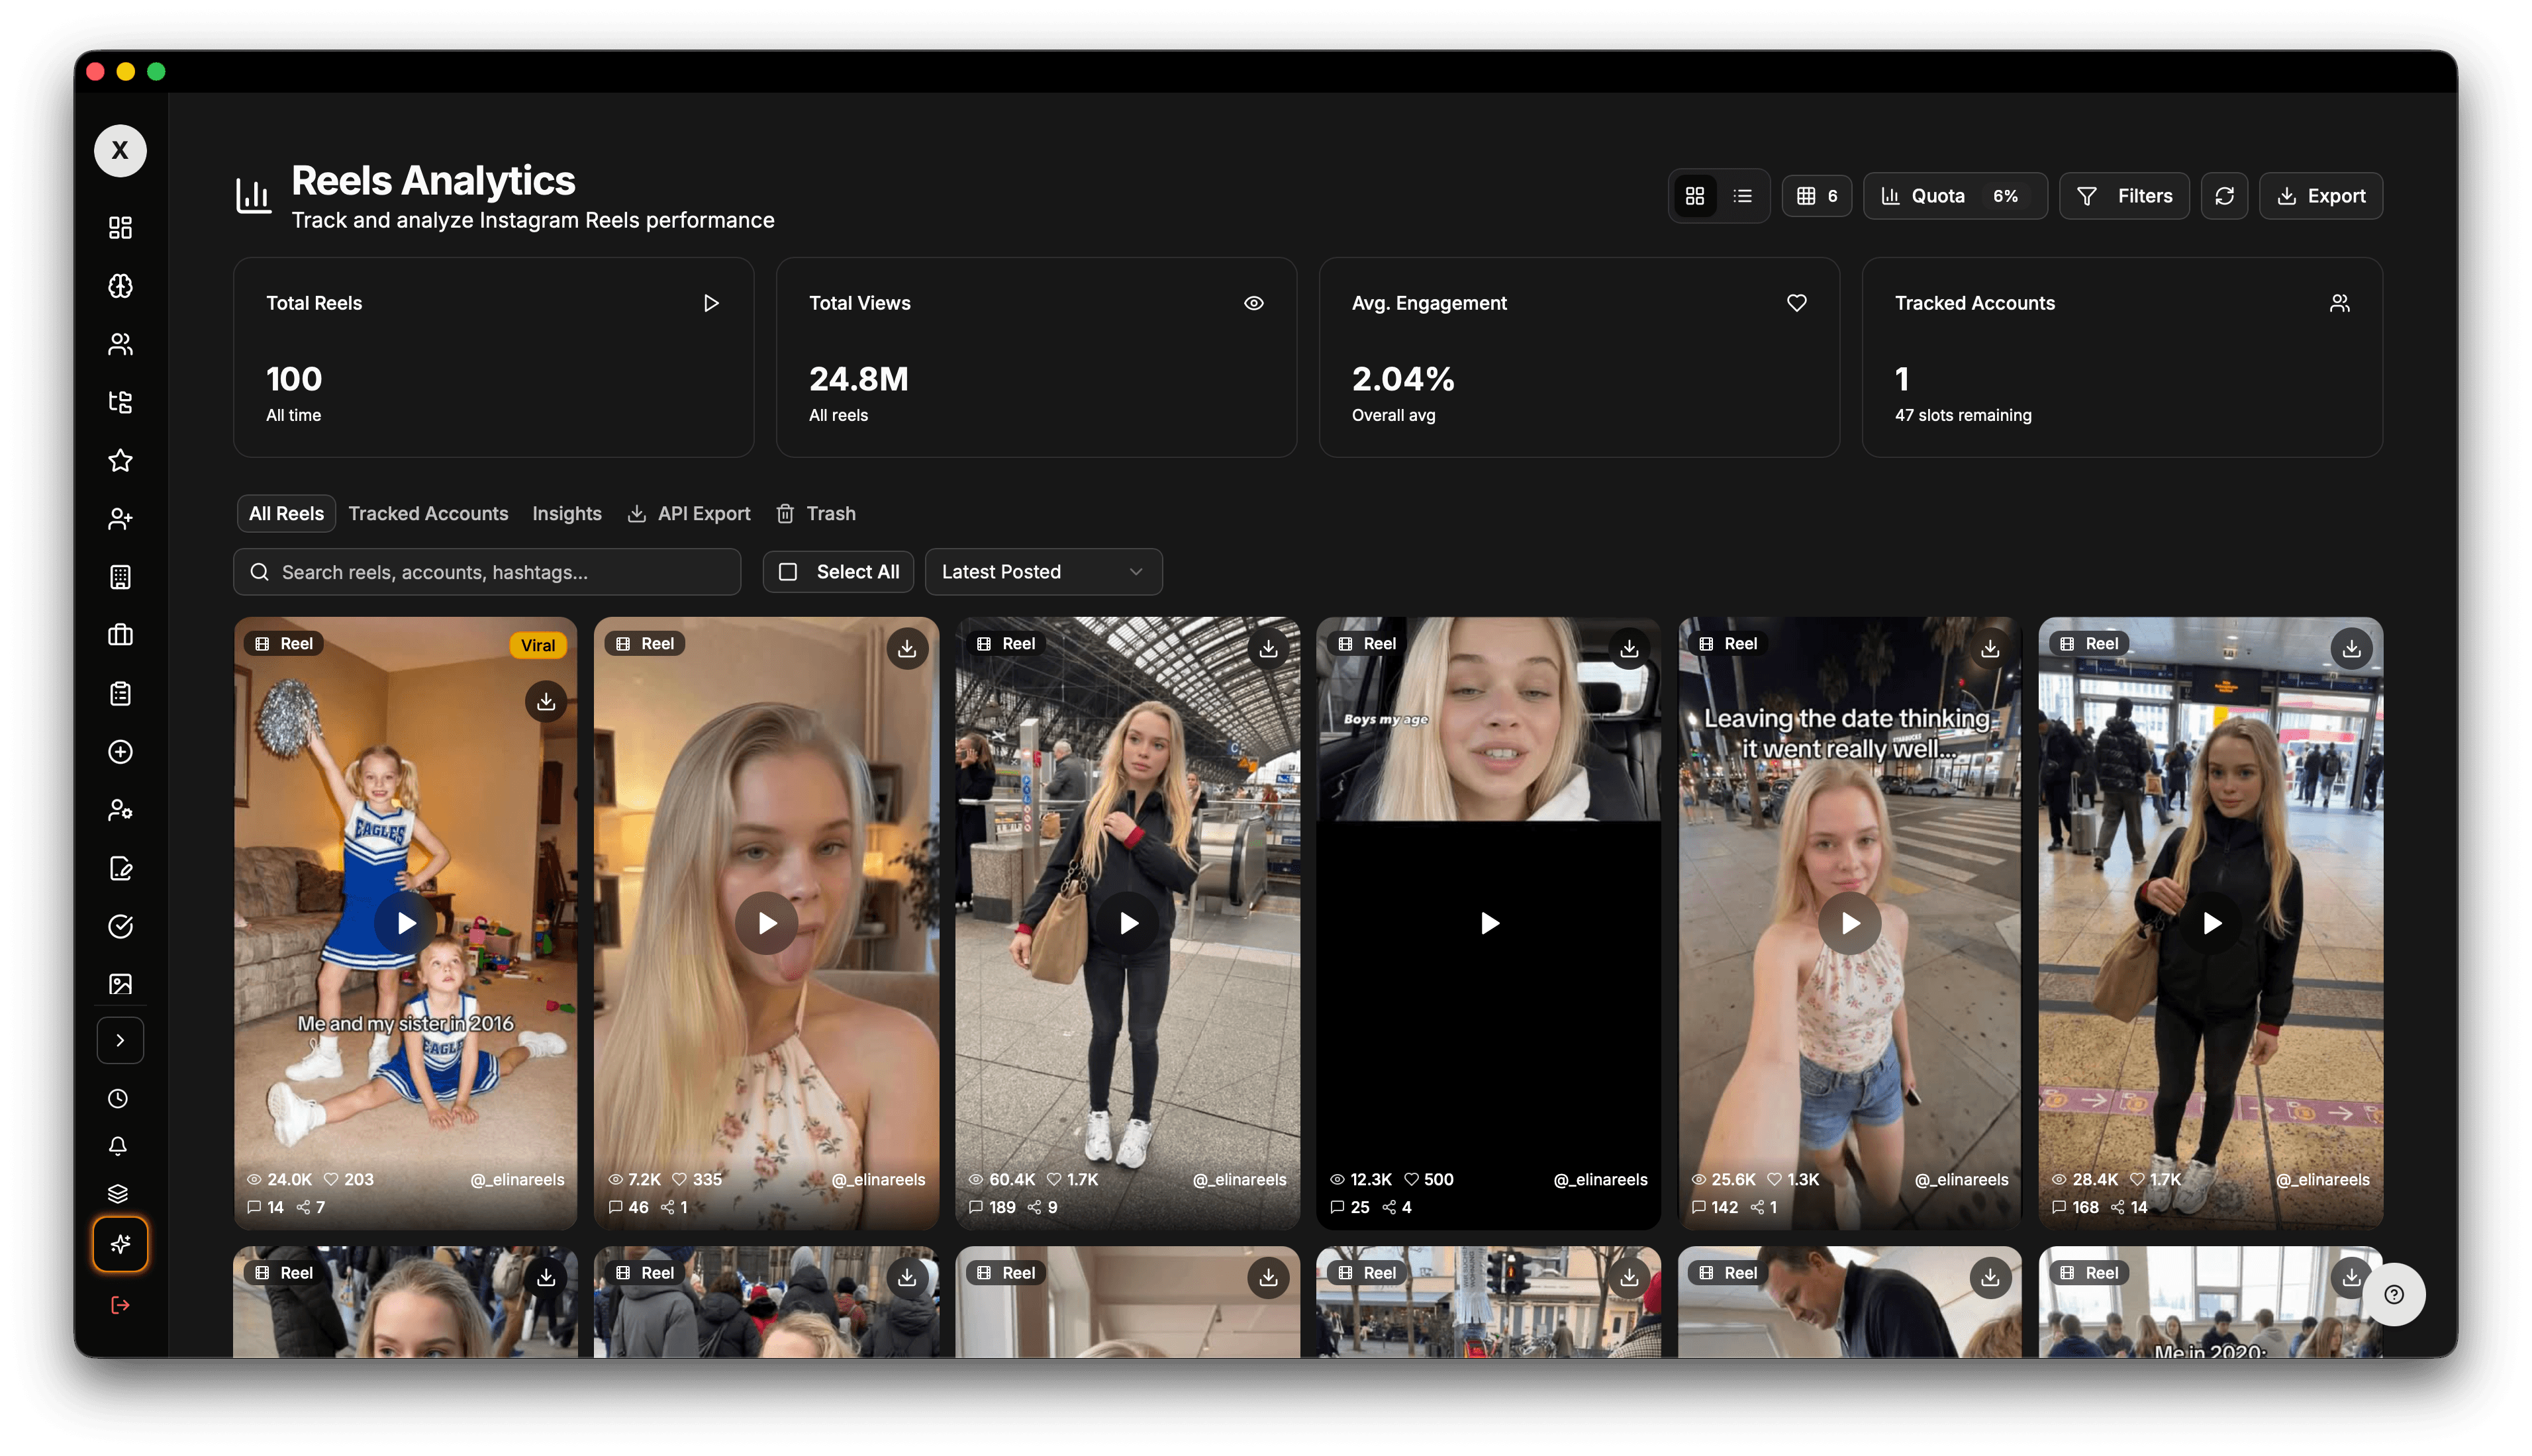Open the help question mark button

(x=2394, y=1295)
